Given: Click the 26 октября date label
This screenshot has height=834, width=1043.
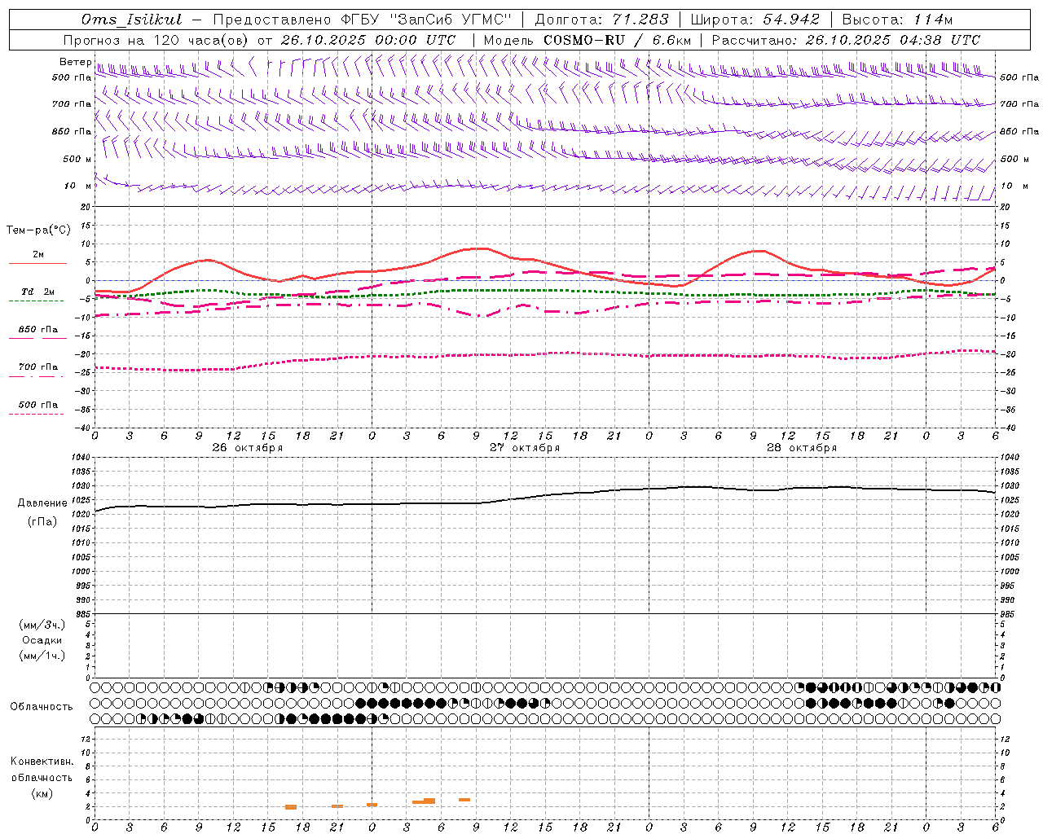Looking at the screenshot, I should tap(248, 448).
